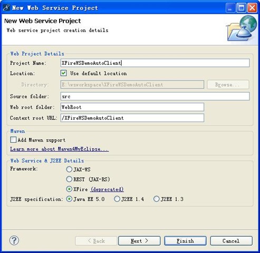The height and width of the screenshot is (253, 260).
Task: Select Java EE 5.0 specification
Action: pos(69,199)
